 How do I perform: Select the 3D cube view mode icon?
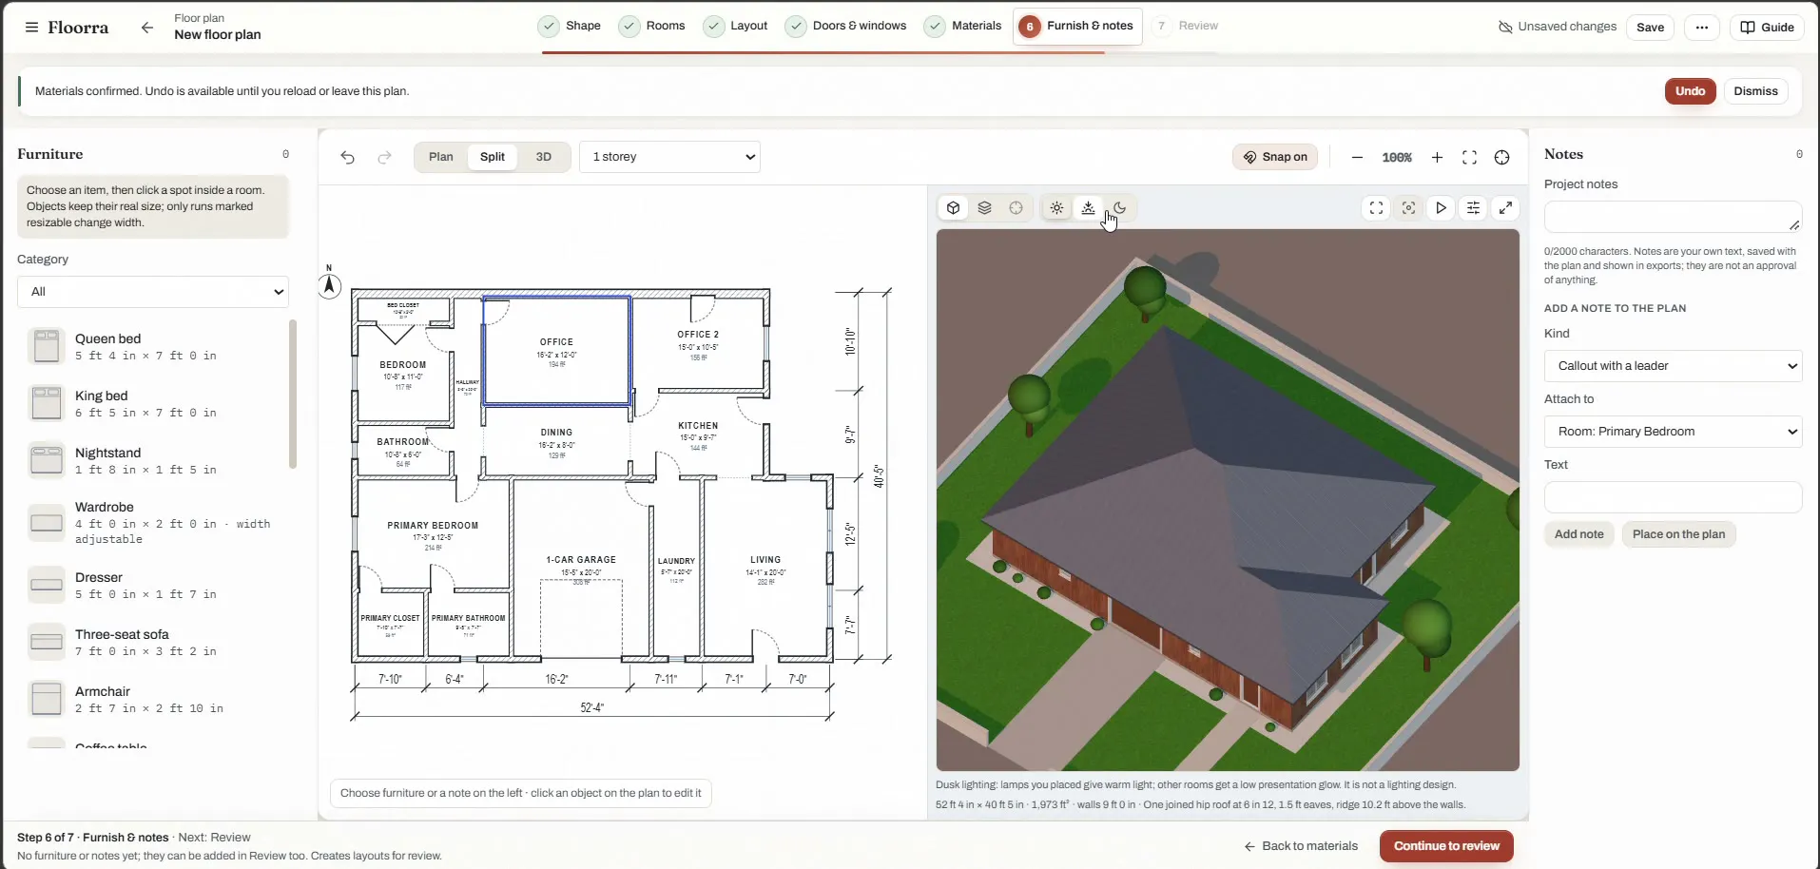pyautogui.click(x=954, y=208)
